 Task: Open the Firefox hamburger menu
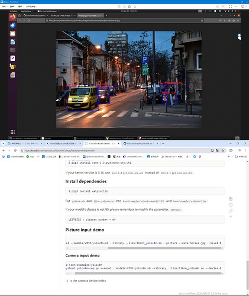(238, 21)
